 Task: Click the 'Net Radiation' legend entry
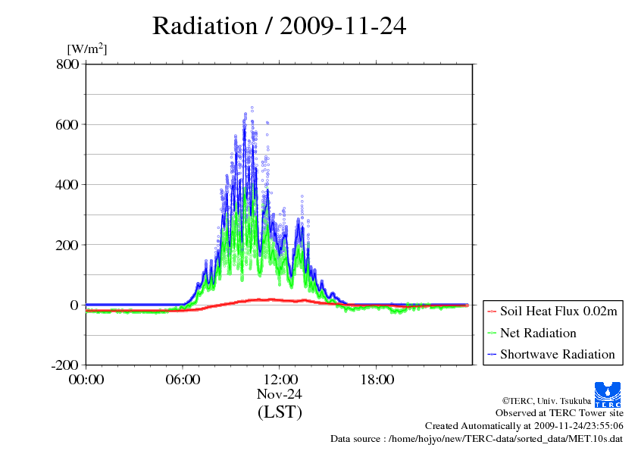coord(538,333)
